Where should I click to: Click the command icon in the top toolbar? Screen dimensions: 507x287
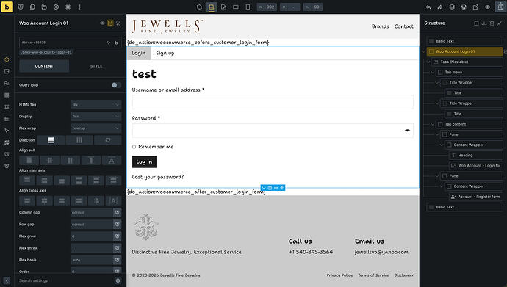[x=68, y=7]
